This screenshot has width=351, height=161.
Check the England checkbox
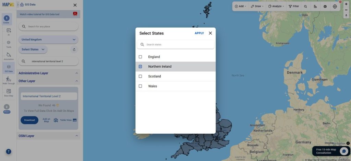[140, 57]
